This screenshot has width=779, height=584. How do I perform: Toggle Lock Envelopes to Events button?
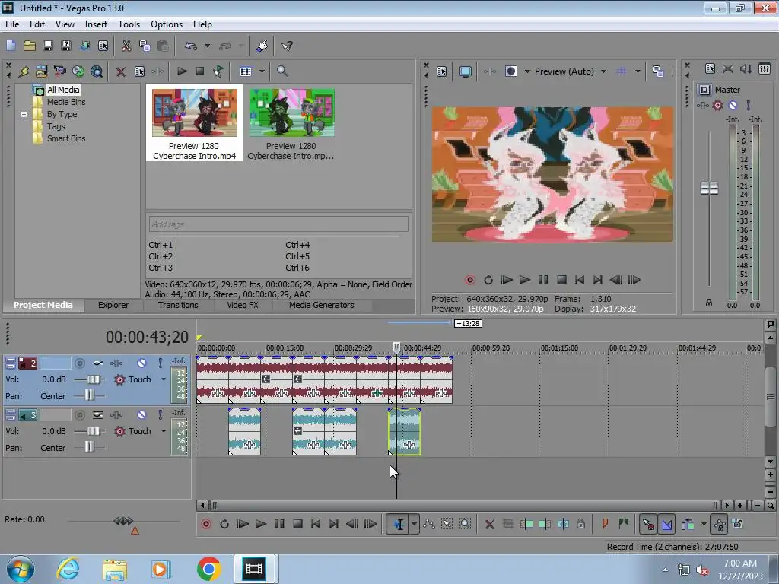point(719,524)
